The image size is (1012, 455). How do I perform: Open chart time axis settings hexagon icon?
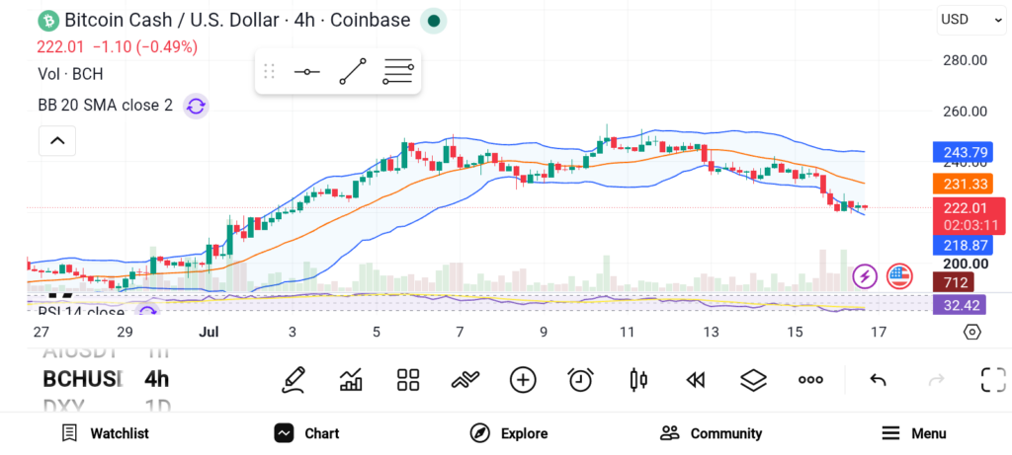972,332
